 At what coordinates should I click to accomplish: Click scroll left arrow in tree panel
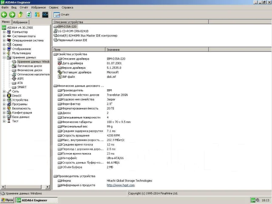(x=3, y=187)
